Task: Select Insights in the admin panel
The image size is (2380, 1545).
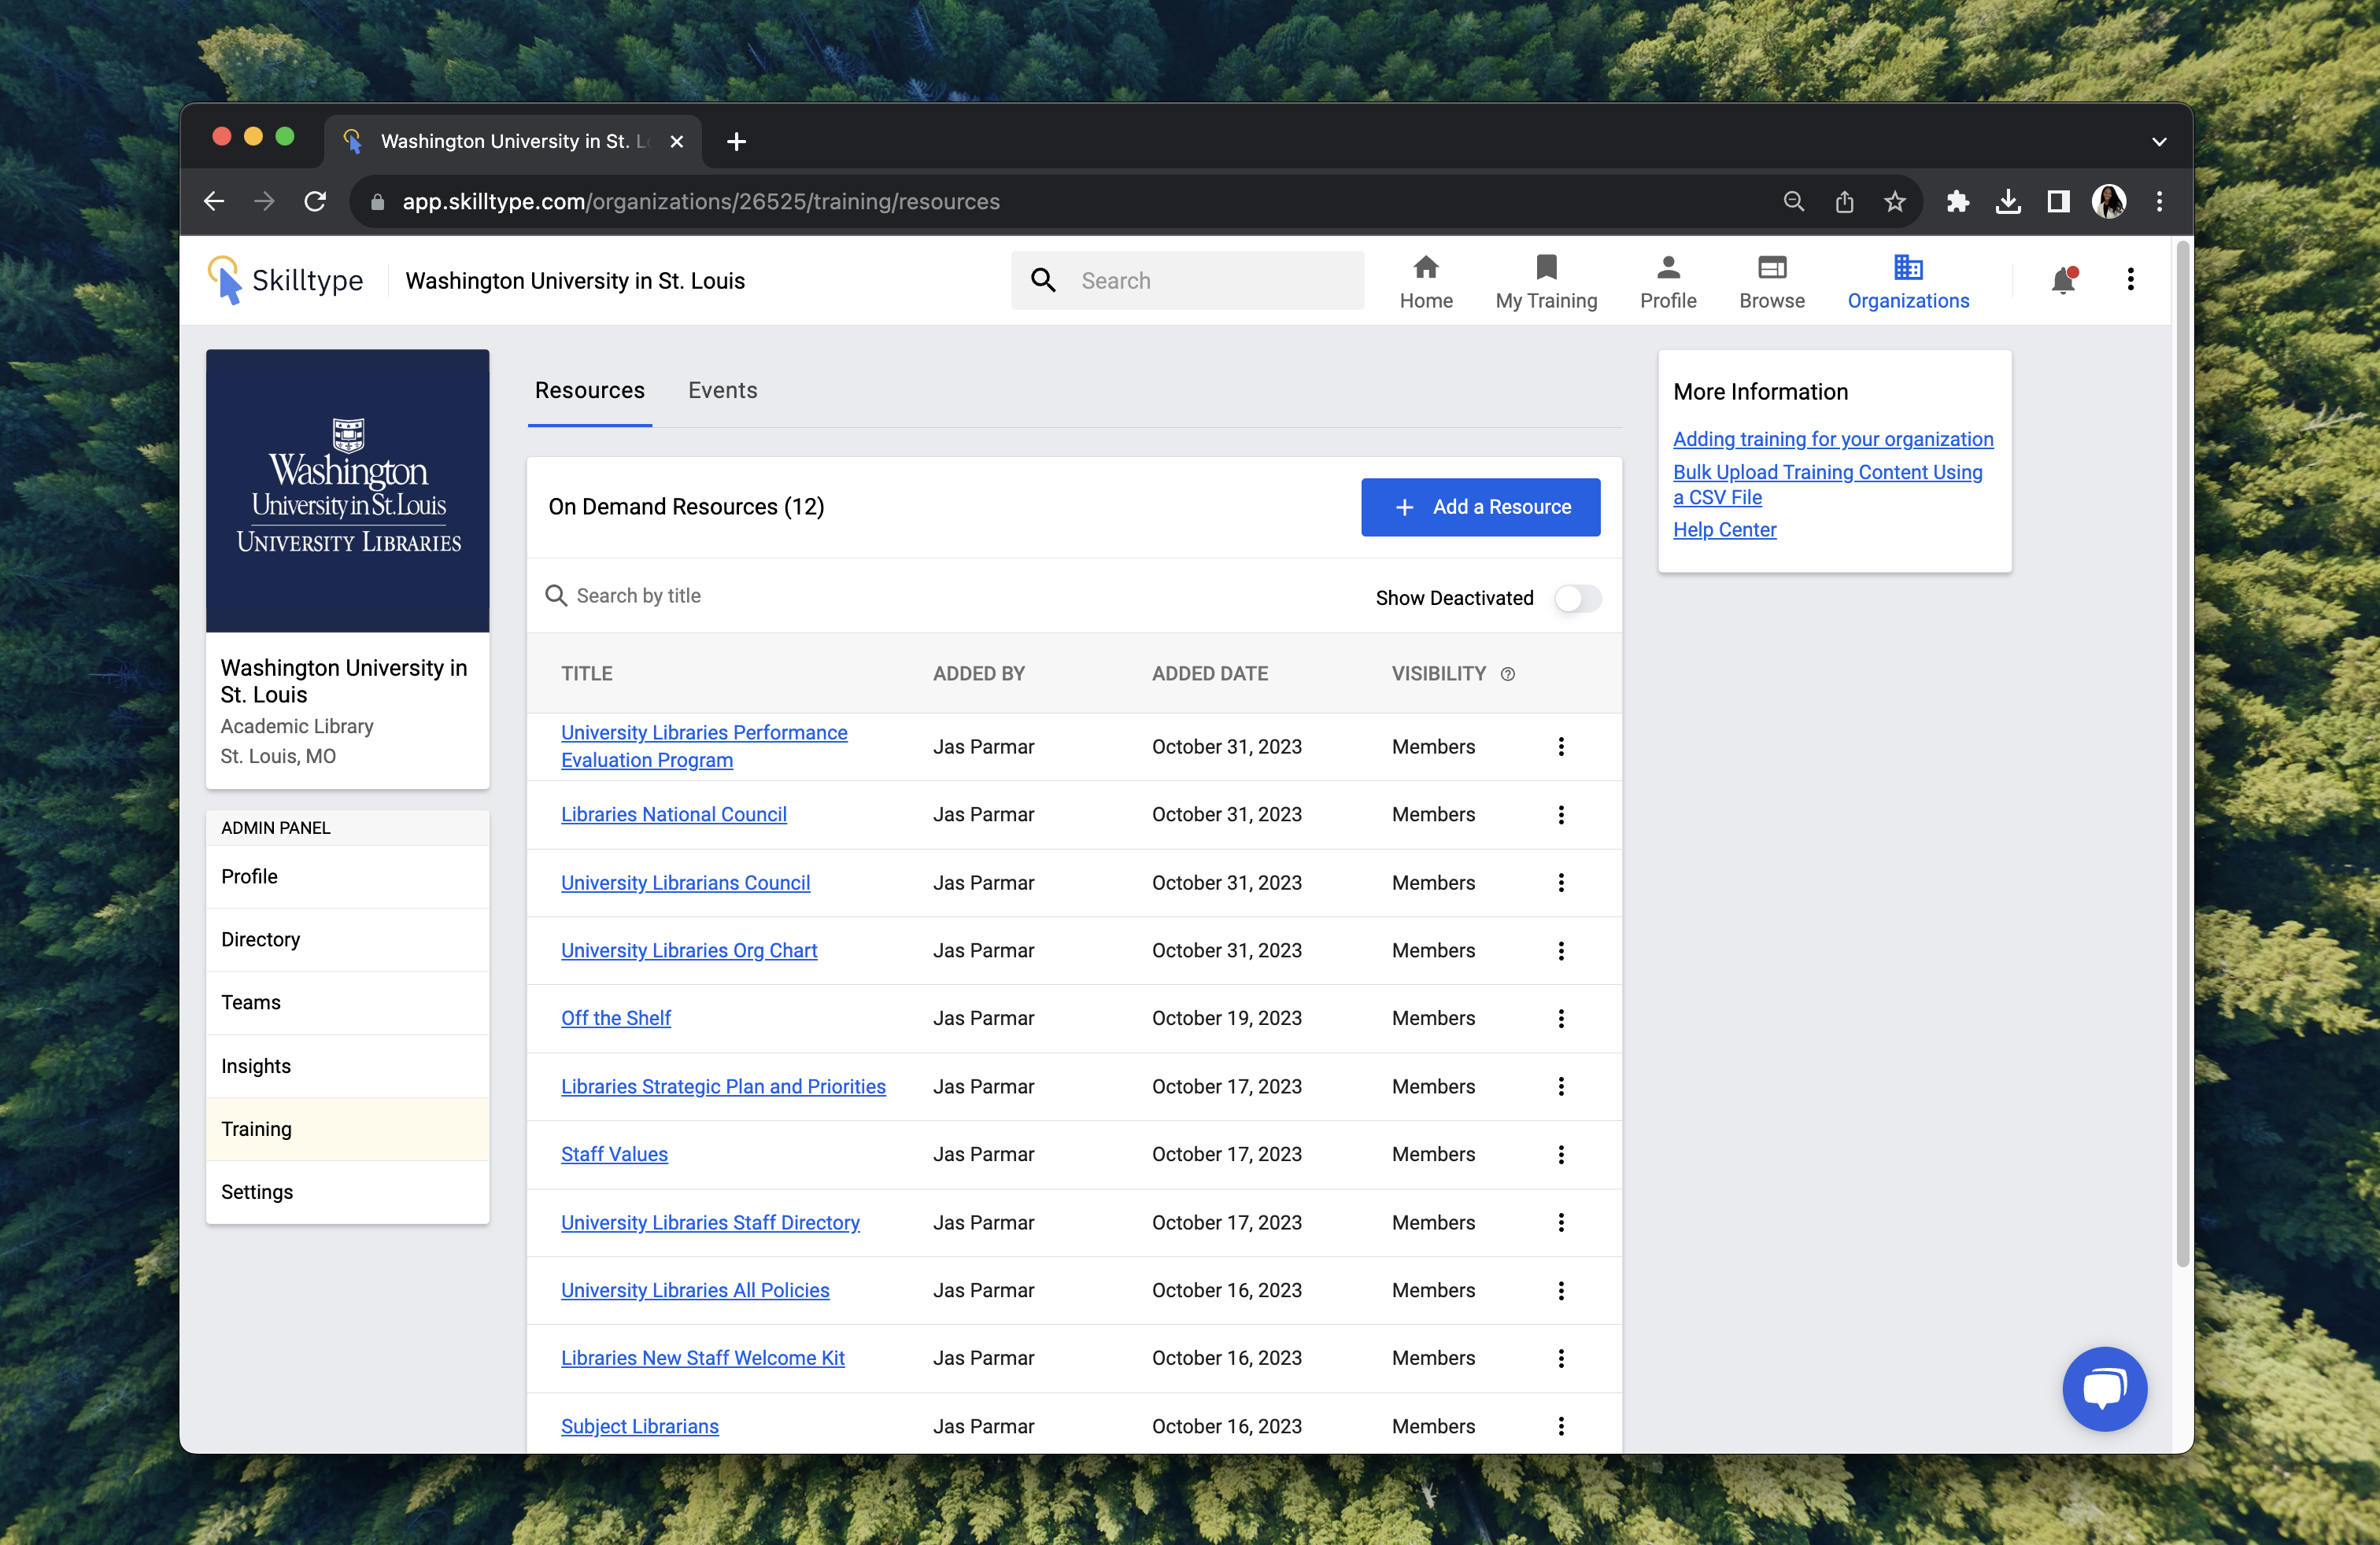Action: pyautogui.click(x=256, y=1065)
